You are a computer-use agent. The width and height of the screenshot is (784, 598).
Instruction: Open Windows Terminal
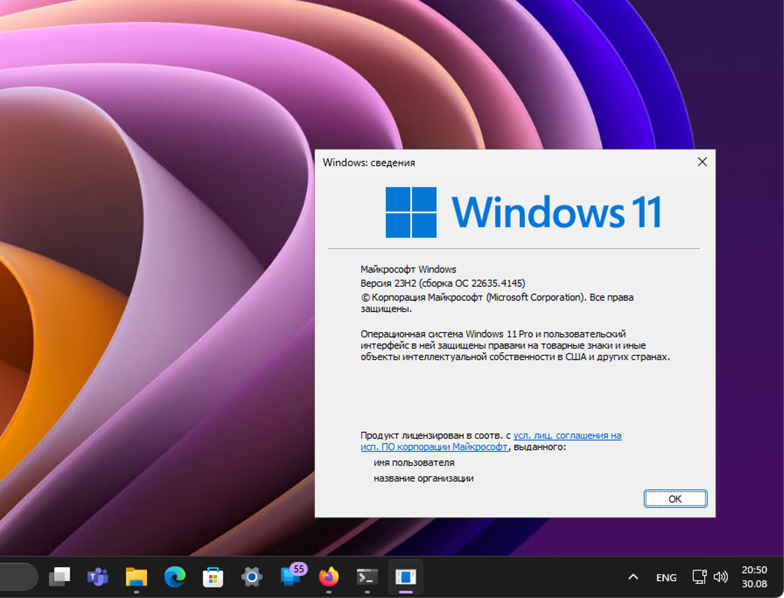366,577
